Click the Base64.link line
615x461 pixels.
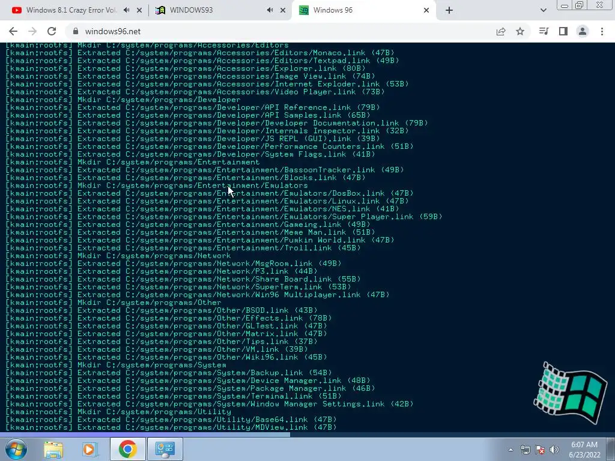click(171, 420)
